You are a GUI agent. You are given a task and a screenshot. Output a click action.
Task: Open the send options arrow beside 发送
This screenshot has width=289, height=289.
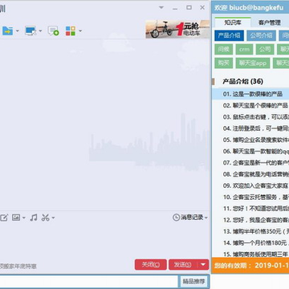tap(203, 265)
